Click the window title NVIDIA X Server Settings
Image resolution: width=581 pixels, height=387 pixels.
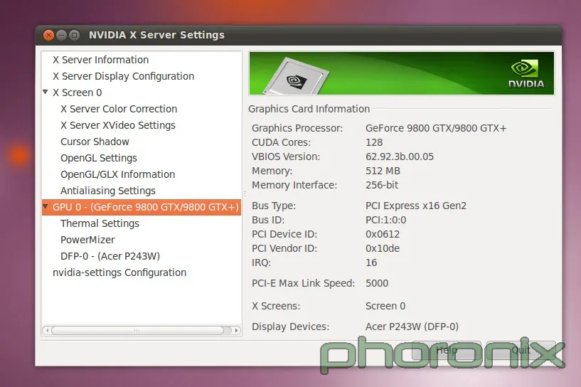pyautogui.click(x=156, y=35)
